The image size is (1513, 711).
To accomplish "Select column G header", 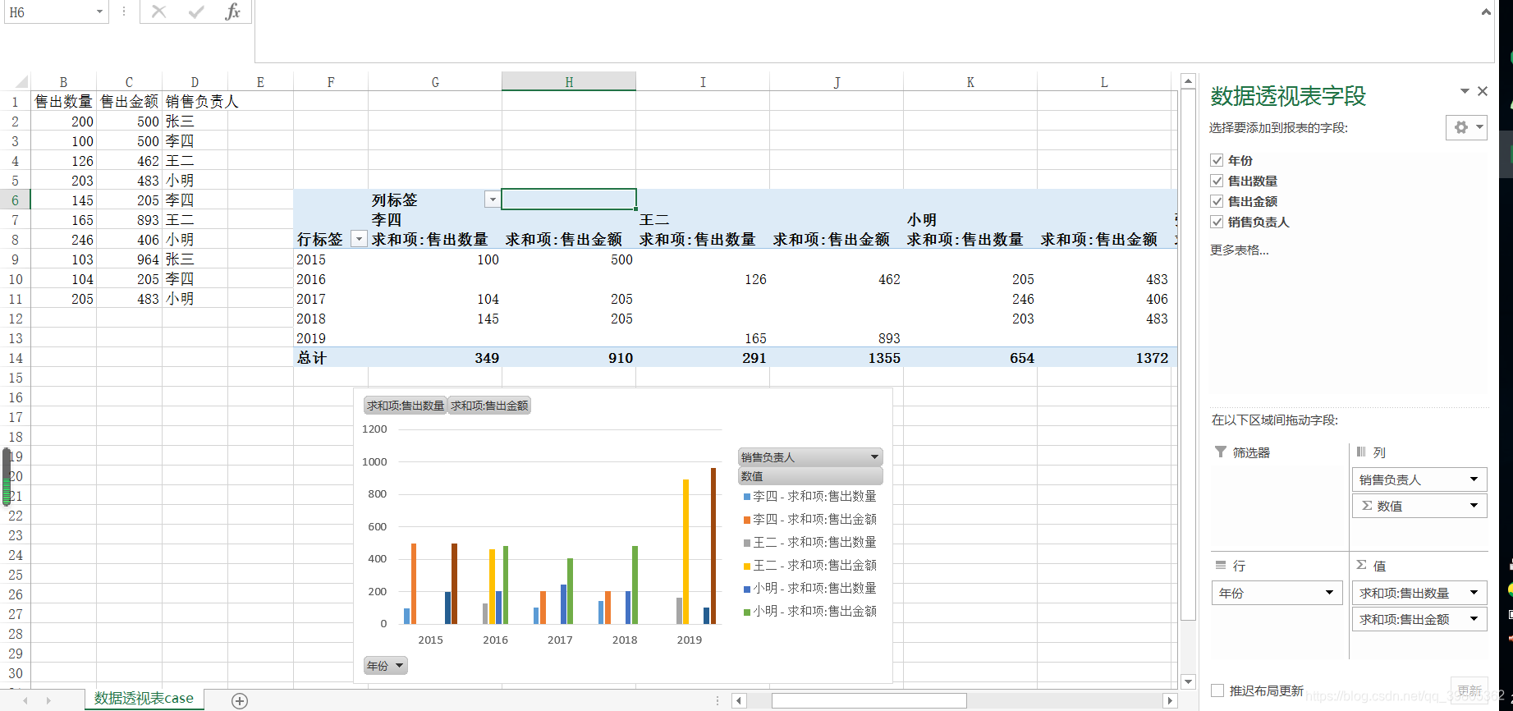I will (x=435, y=81).
